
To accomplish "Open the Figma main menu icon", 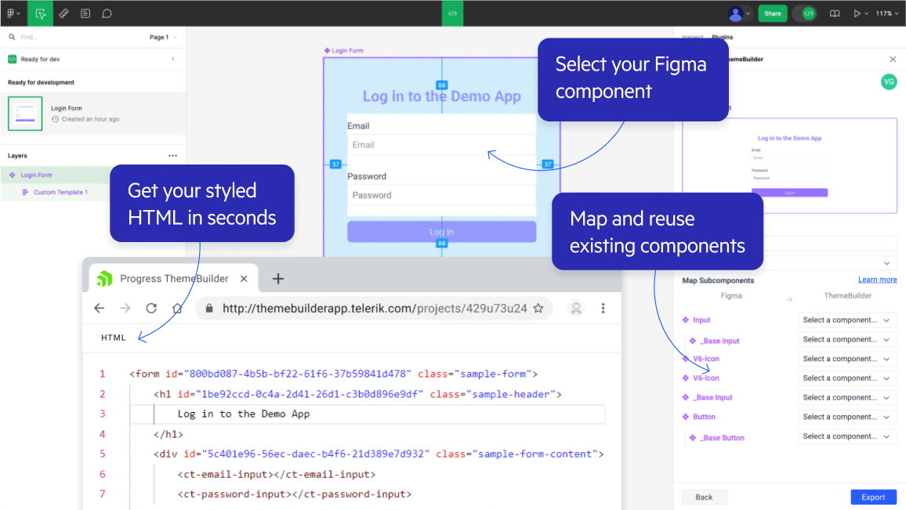I will 13,13.
